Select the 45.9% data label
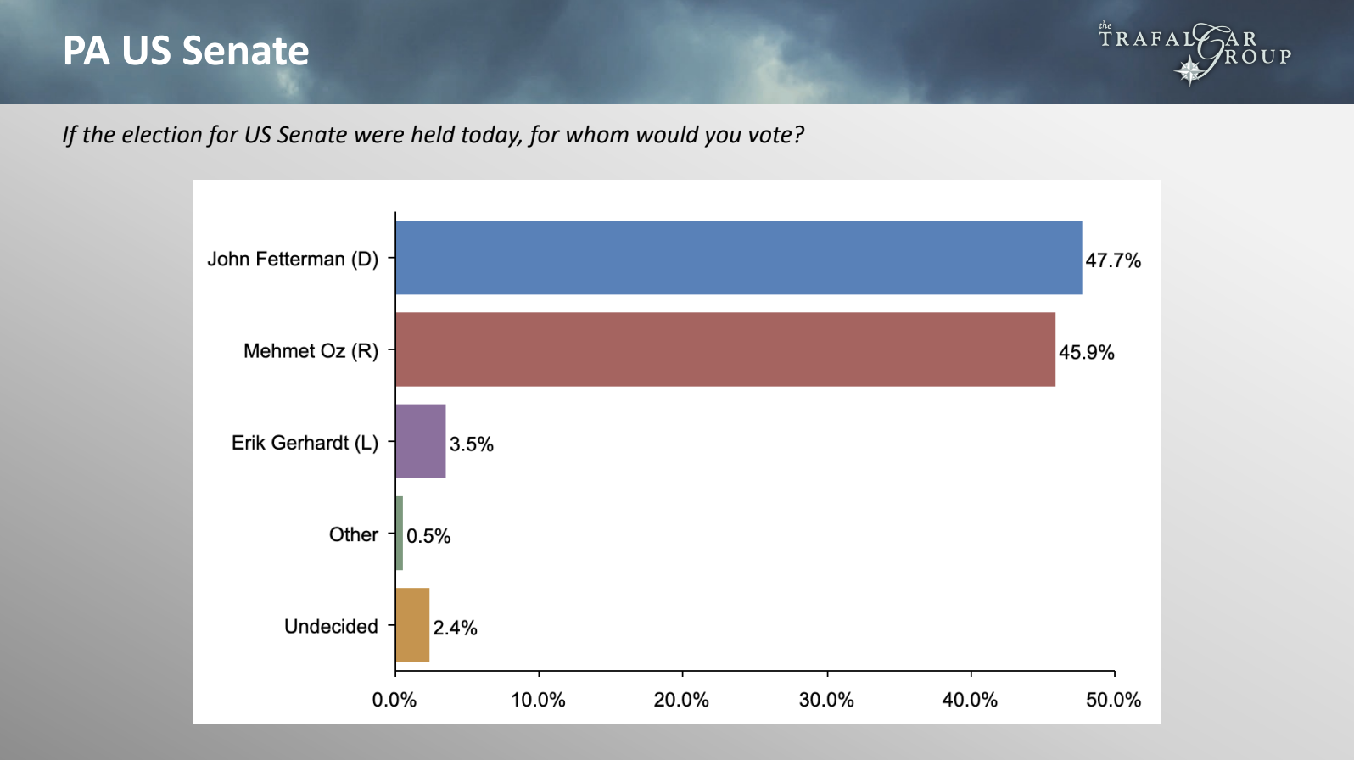 point(1087,352)
